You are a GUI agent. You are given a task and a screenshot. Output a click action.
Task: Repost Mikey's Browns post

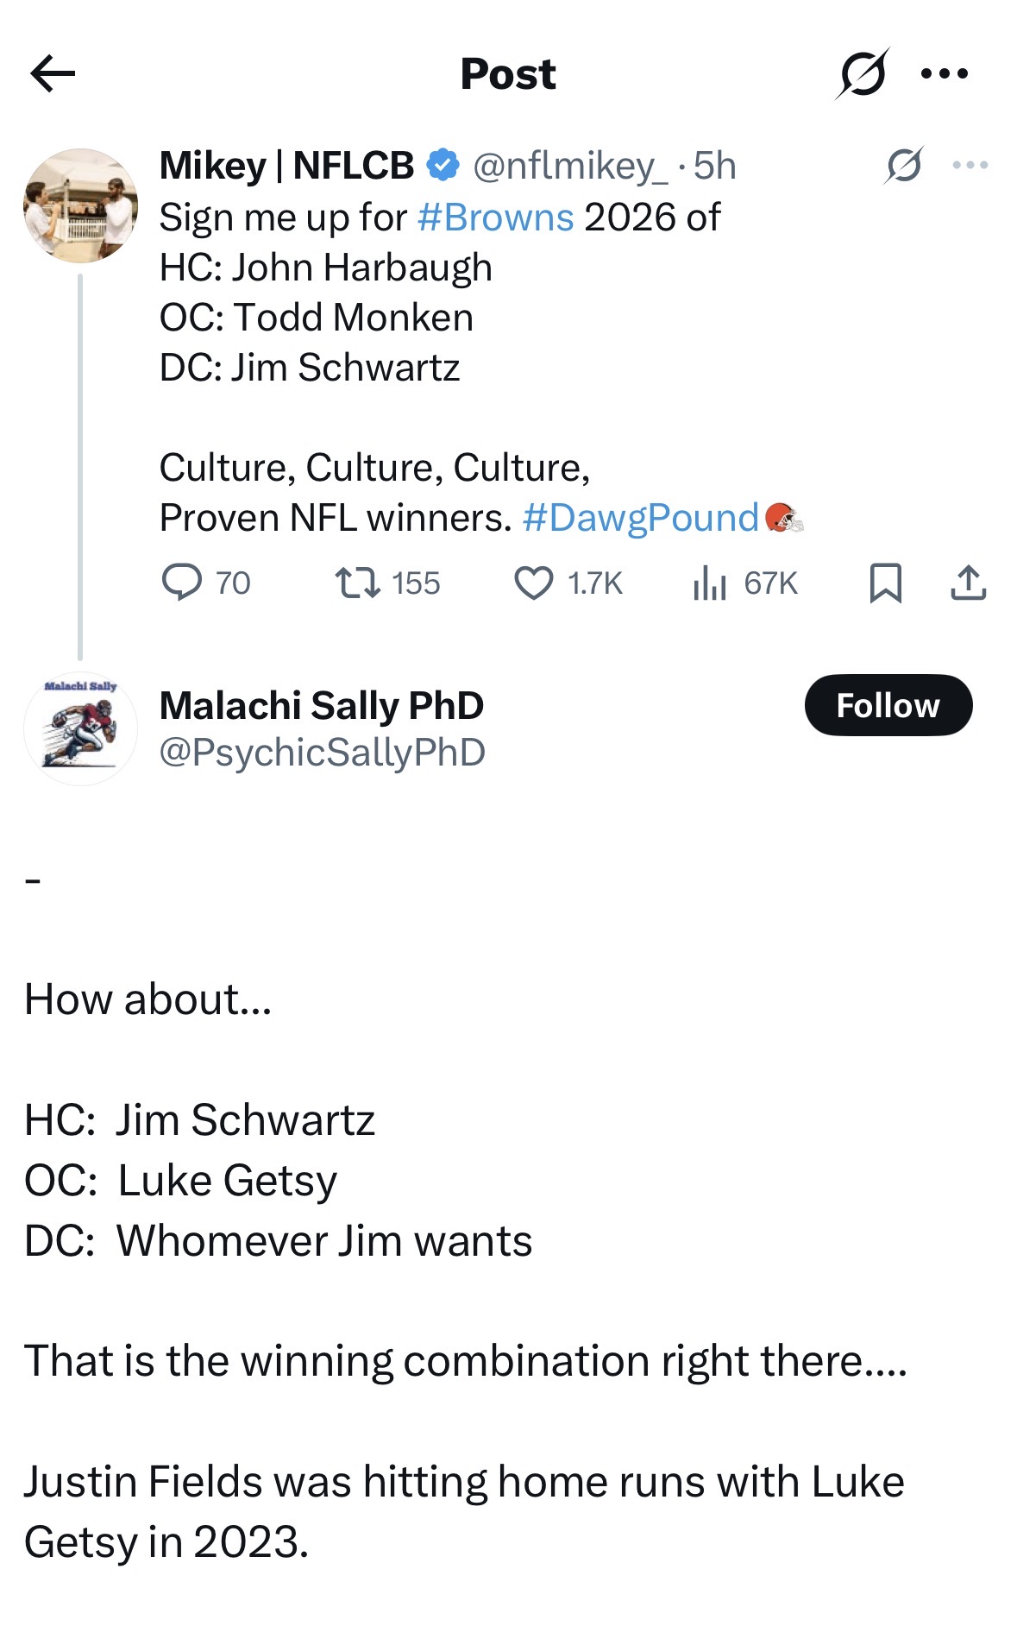point(357,583)
